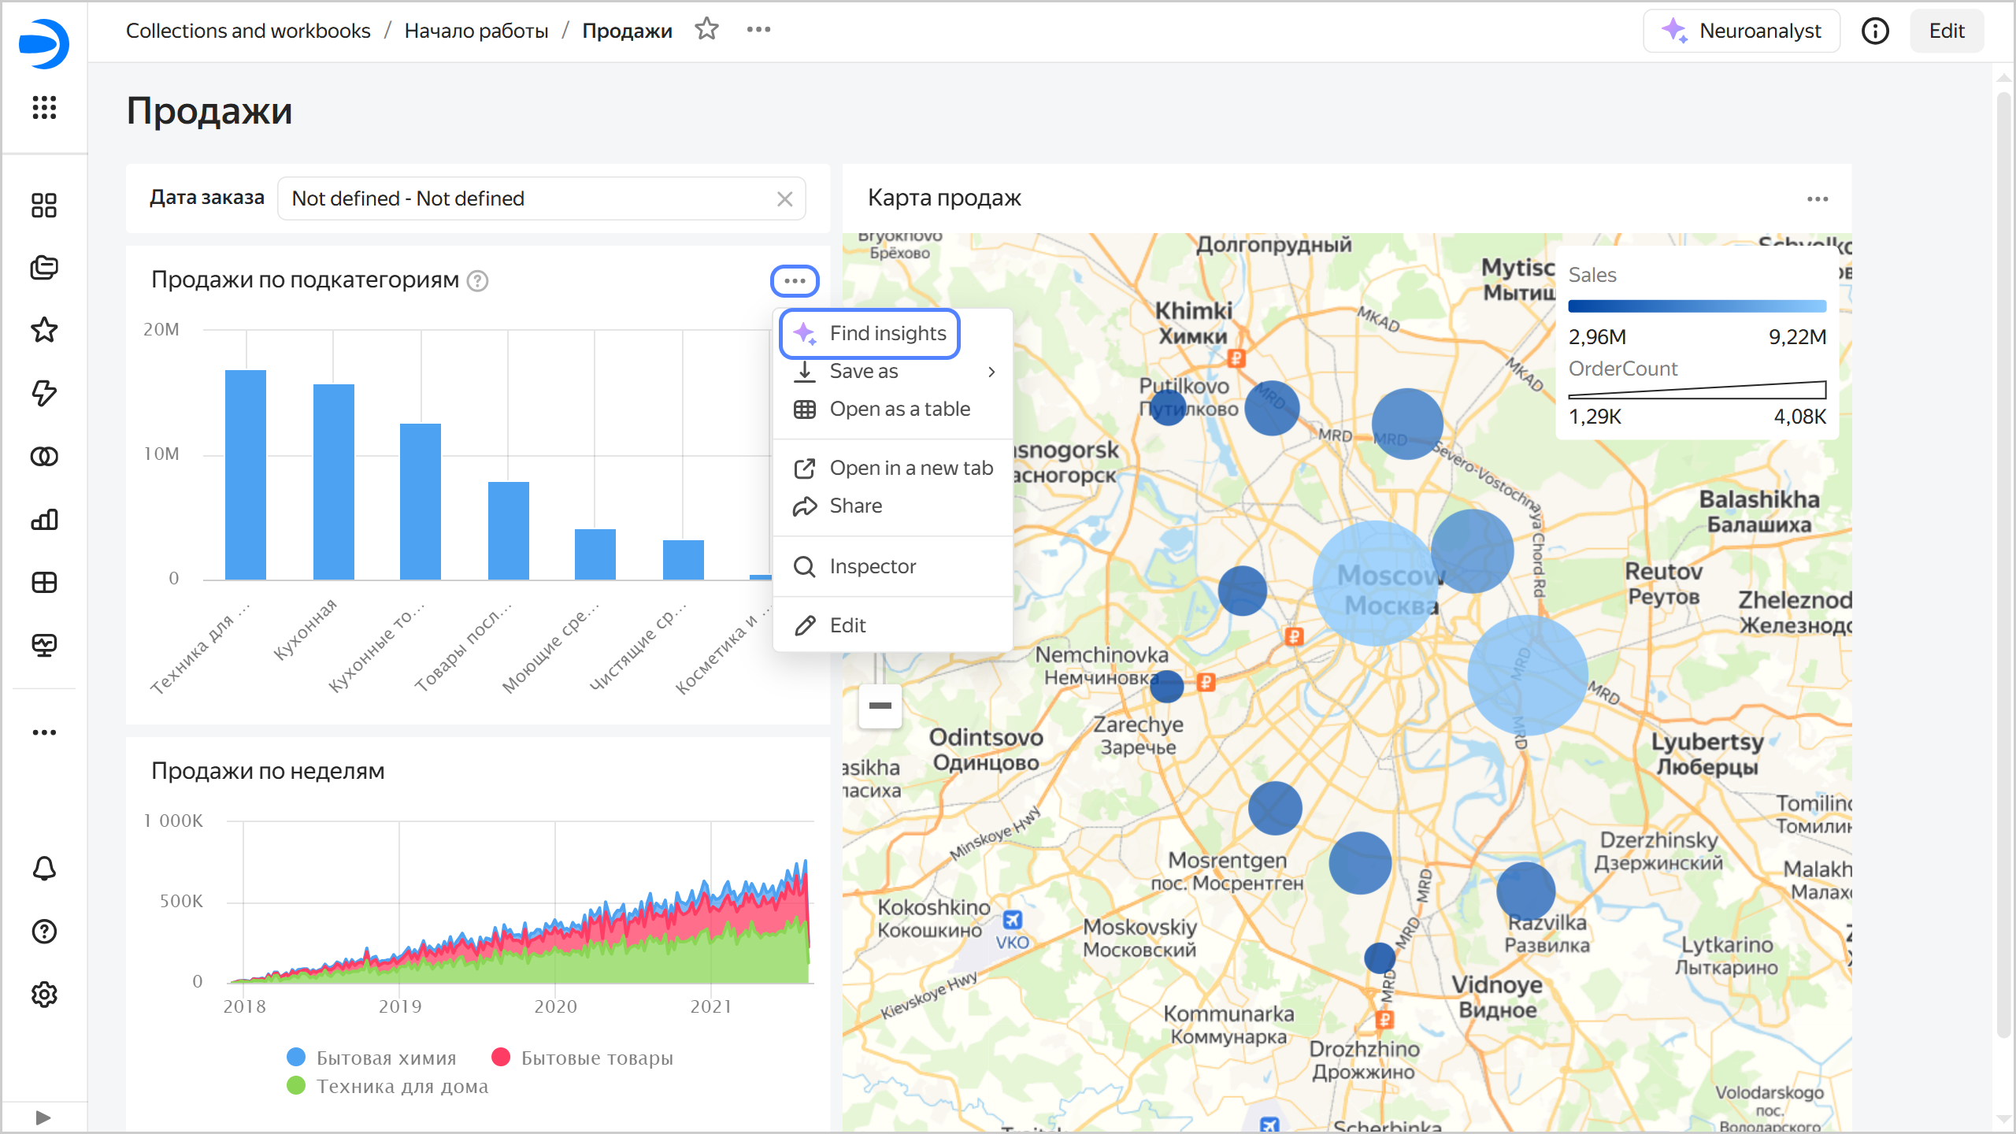Click the hint icon near Продажи по подкатегориям
Viewport: 2016px width, 1134px height.
point(478,281)
